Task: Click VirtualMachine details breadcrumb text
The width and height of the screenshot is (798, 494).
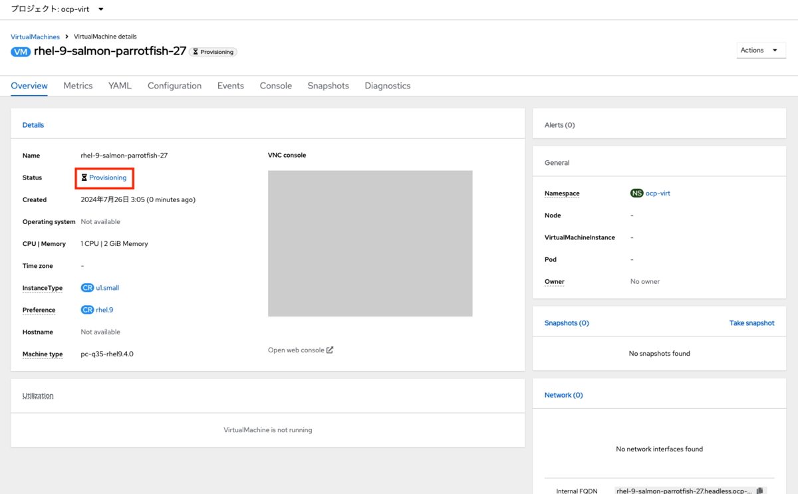Action: 105,37
